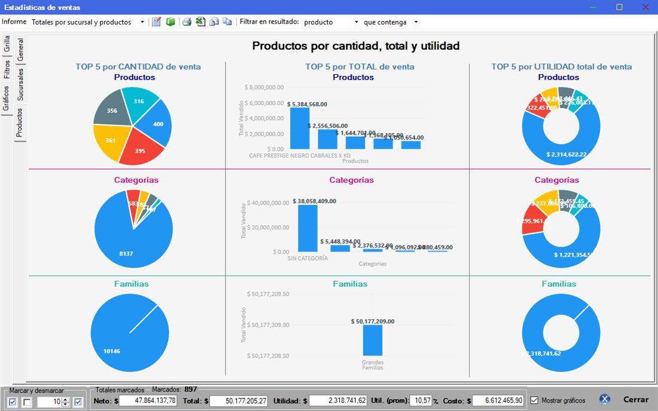This screenshot has width=658, height=411.
Task: Show the General charts tab
Action: 20,50
